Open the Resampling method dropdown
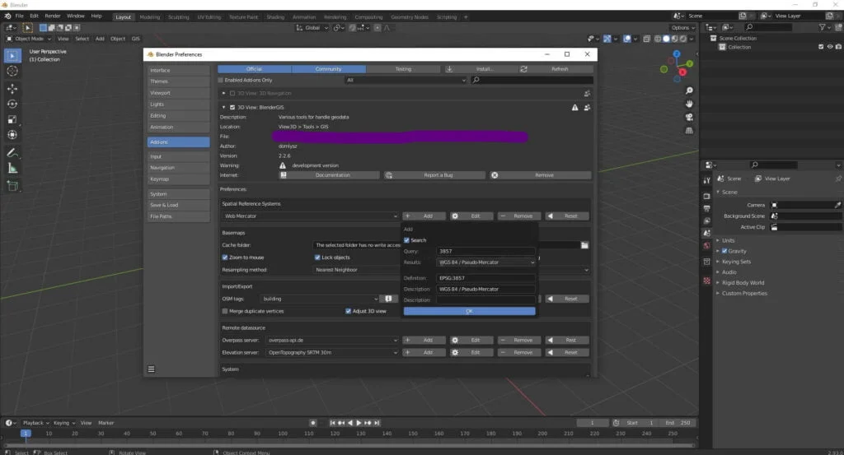This screenshot has height=455, width=844. click(x=451, y=270)
